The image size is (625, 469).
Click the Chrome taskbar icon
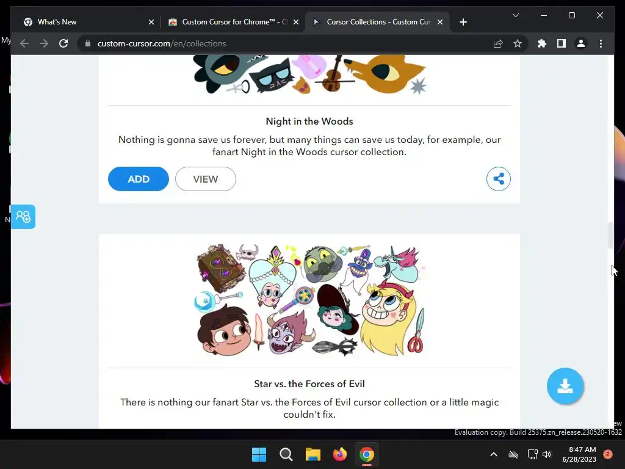click(x=367, y=454)
